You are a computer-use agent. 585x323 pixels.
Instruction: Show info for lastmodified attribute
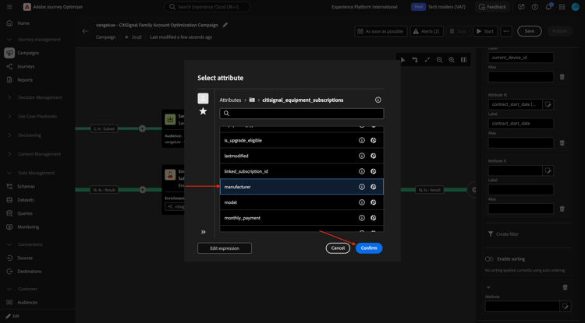[361, 156]
